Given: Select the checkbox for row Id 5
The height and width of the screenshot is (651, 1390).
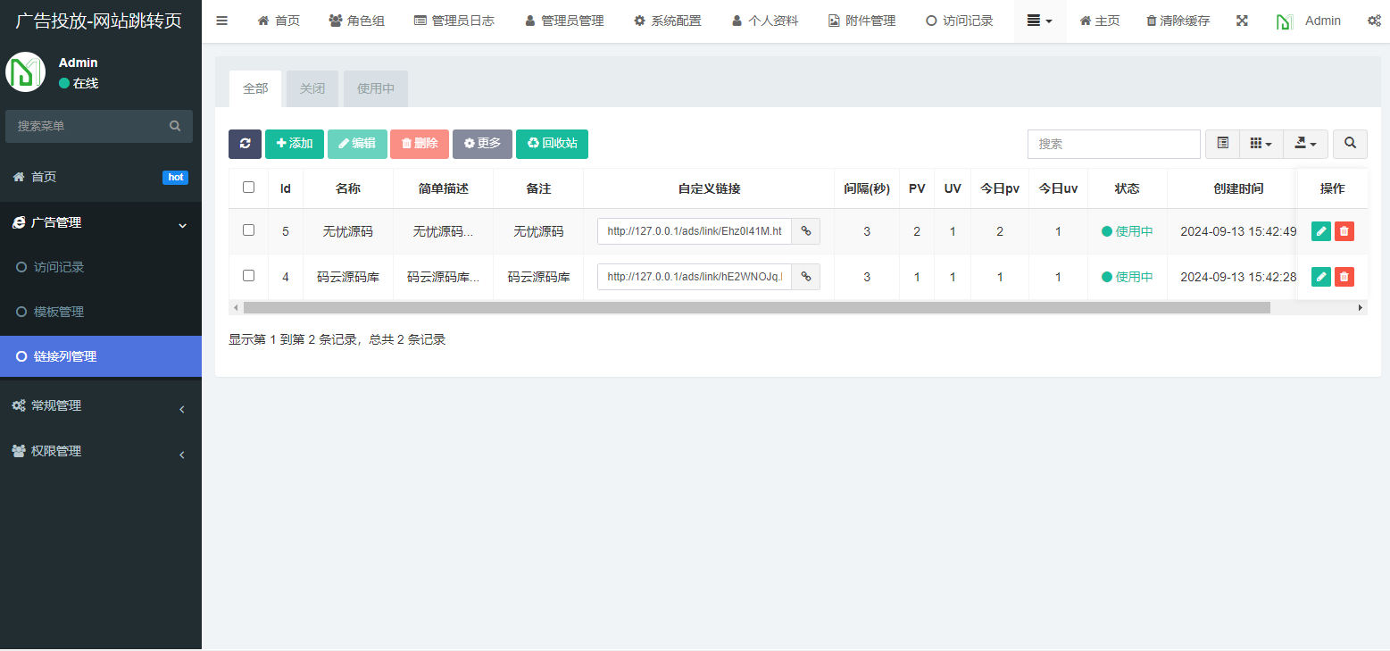Looking at the screenshot, I should 248,230.
